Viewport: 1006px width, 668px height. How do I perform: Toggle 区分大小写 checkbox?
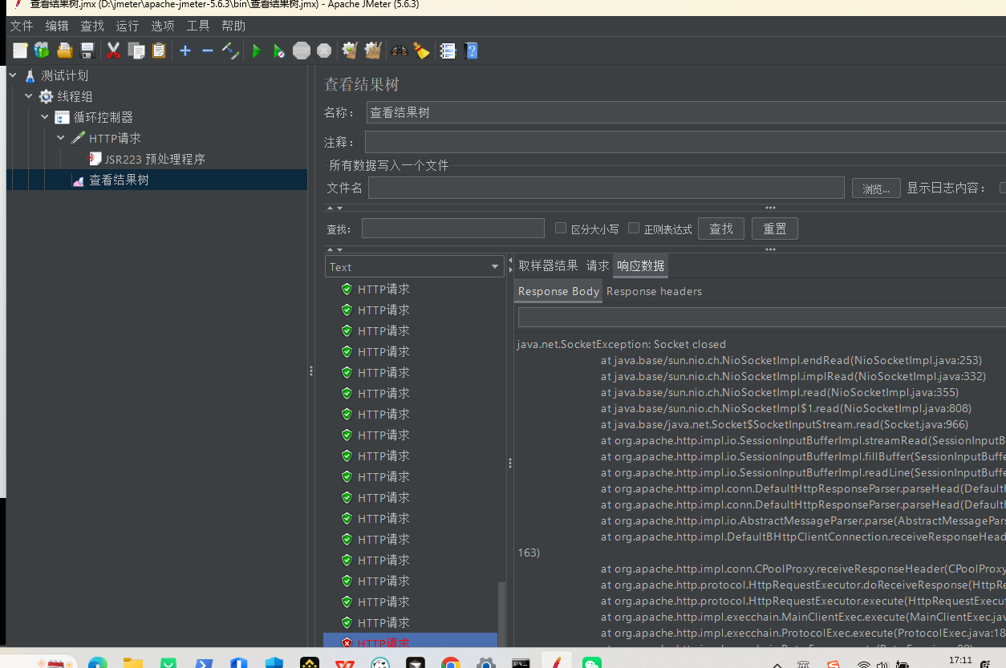[561, 229]
